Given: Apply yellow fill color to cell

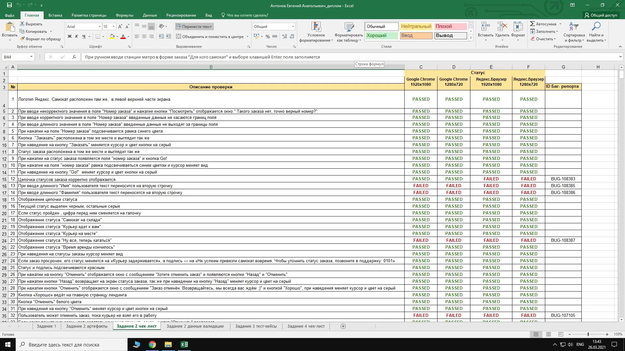Looking at the screenshot, I should 112,36.
